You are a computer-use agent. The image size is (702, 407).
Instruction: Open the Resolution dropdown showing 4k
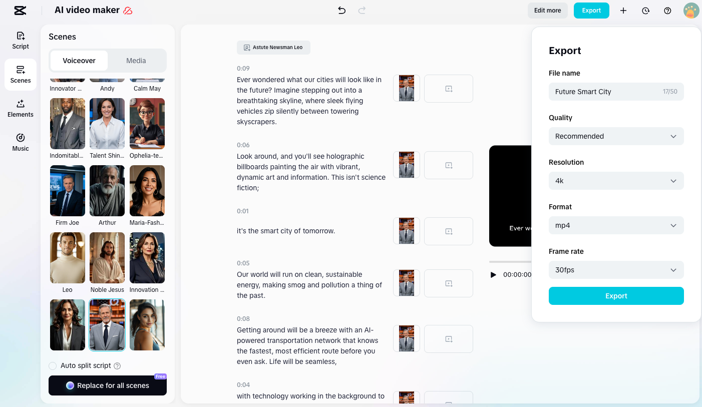[x=616, y=181]
